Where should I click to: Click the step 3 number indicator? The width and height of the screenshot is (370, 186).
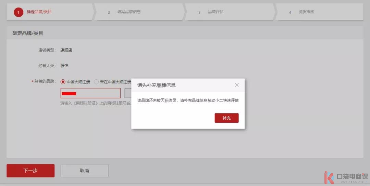point(199,12)
